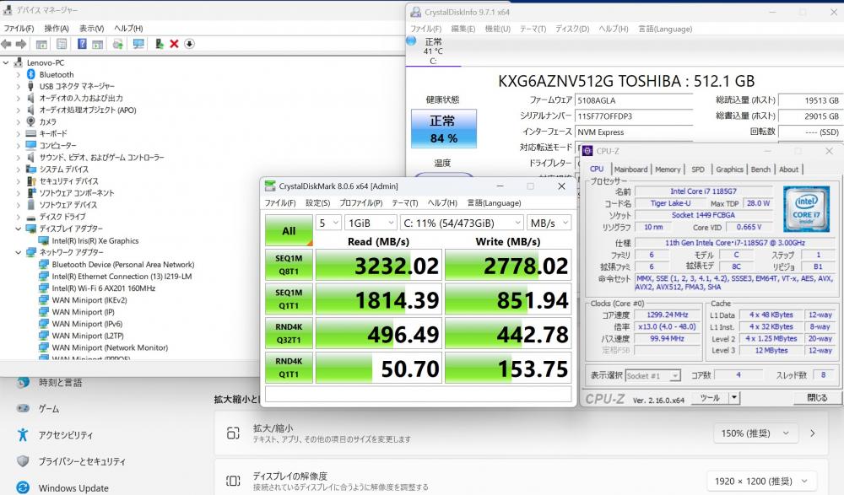Collapse the ディスプレイ アダプター category
Image resolution: width=844 pixels, height=495 pixels.
point(19,229)
